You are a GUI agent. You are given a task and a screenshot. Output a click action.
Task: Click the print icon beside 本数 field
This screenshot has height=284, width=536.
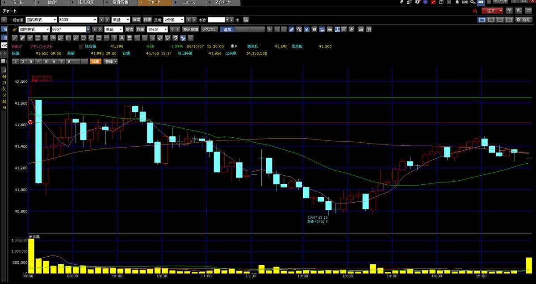pos(246,20)
